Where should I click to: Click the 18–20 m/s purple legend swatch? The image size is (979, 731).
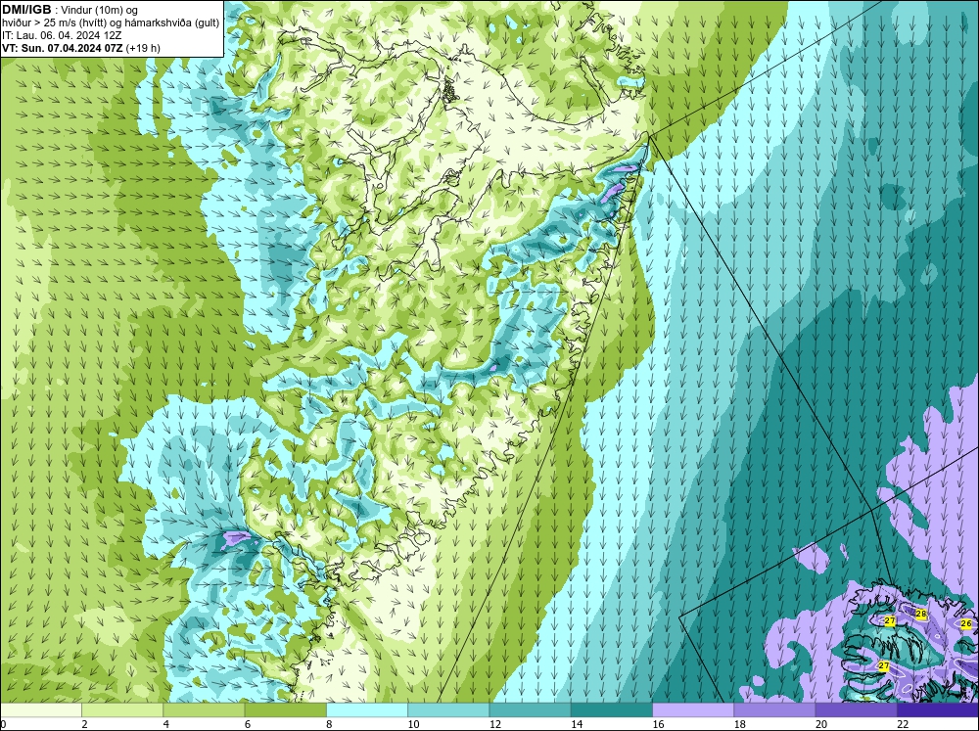pos(774,709)
